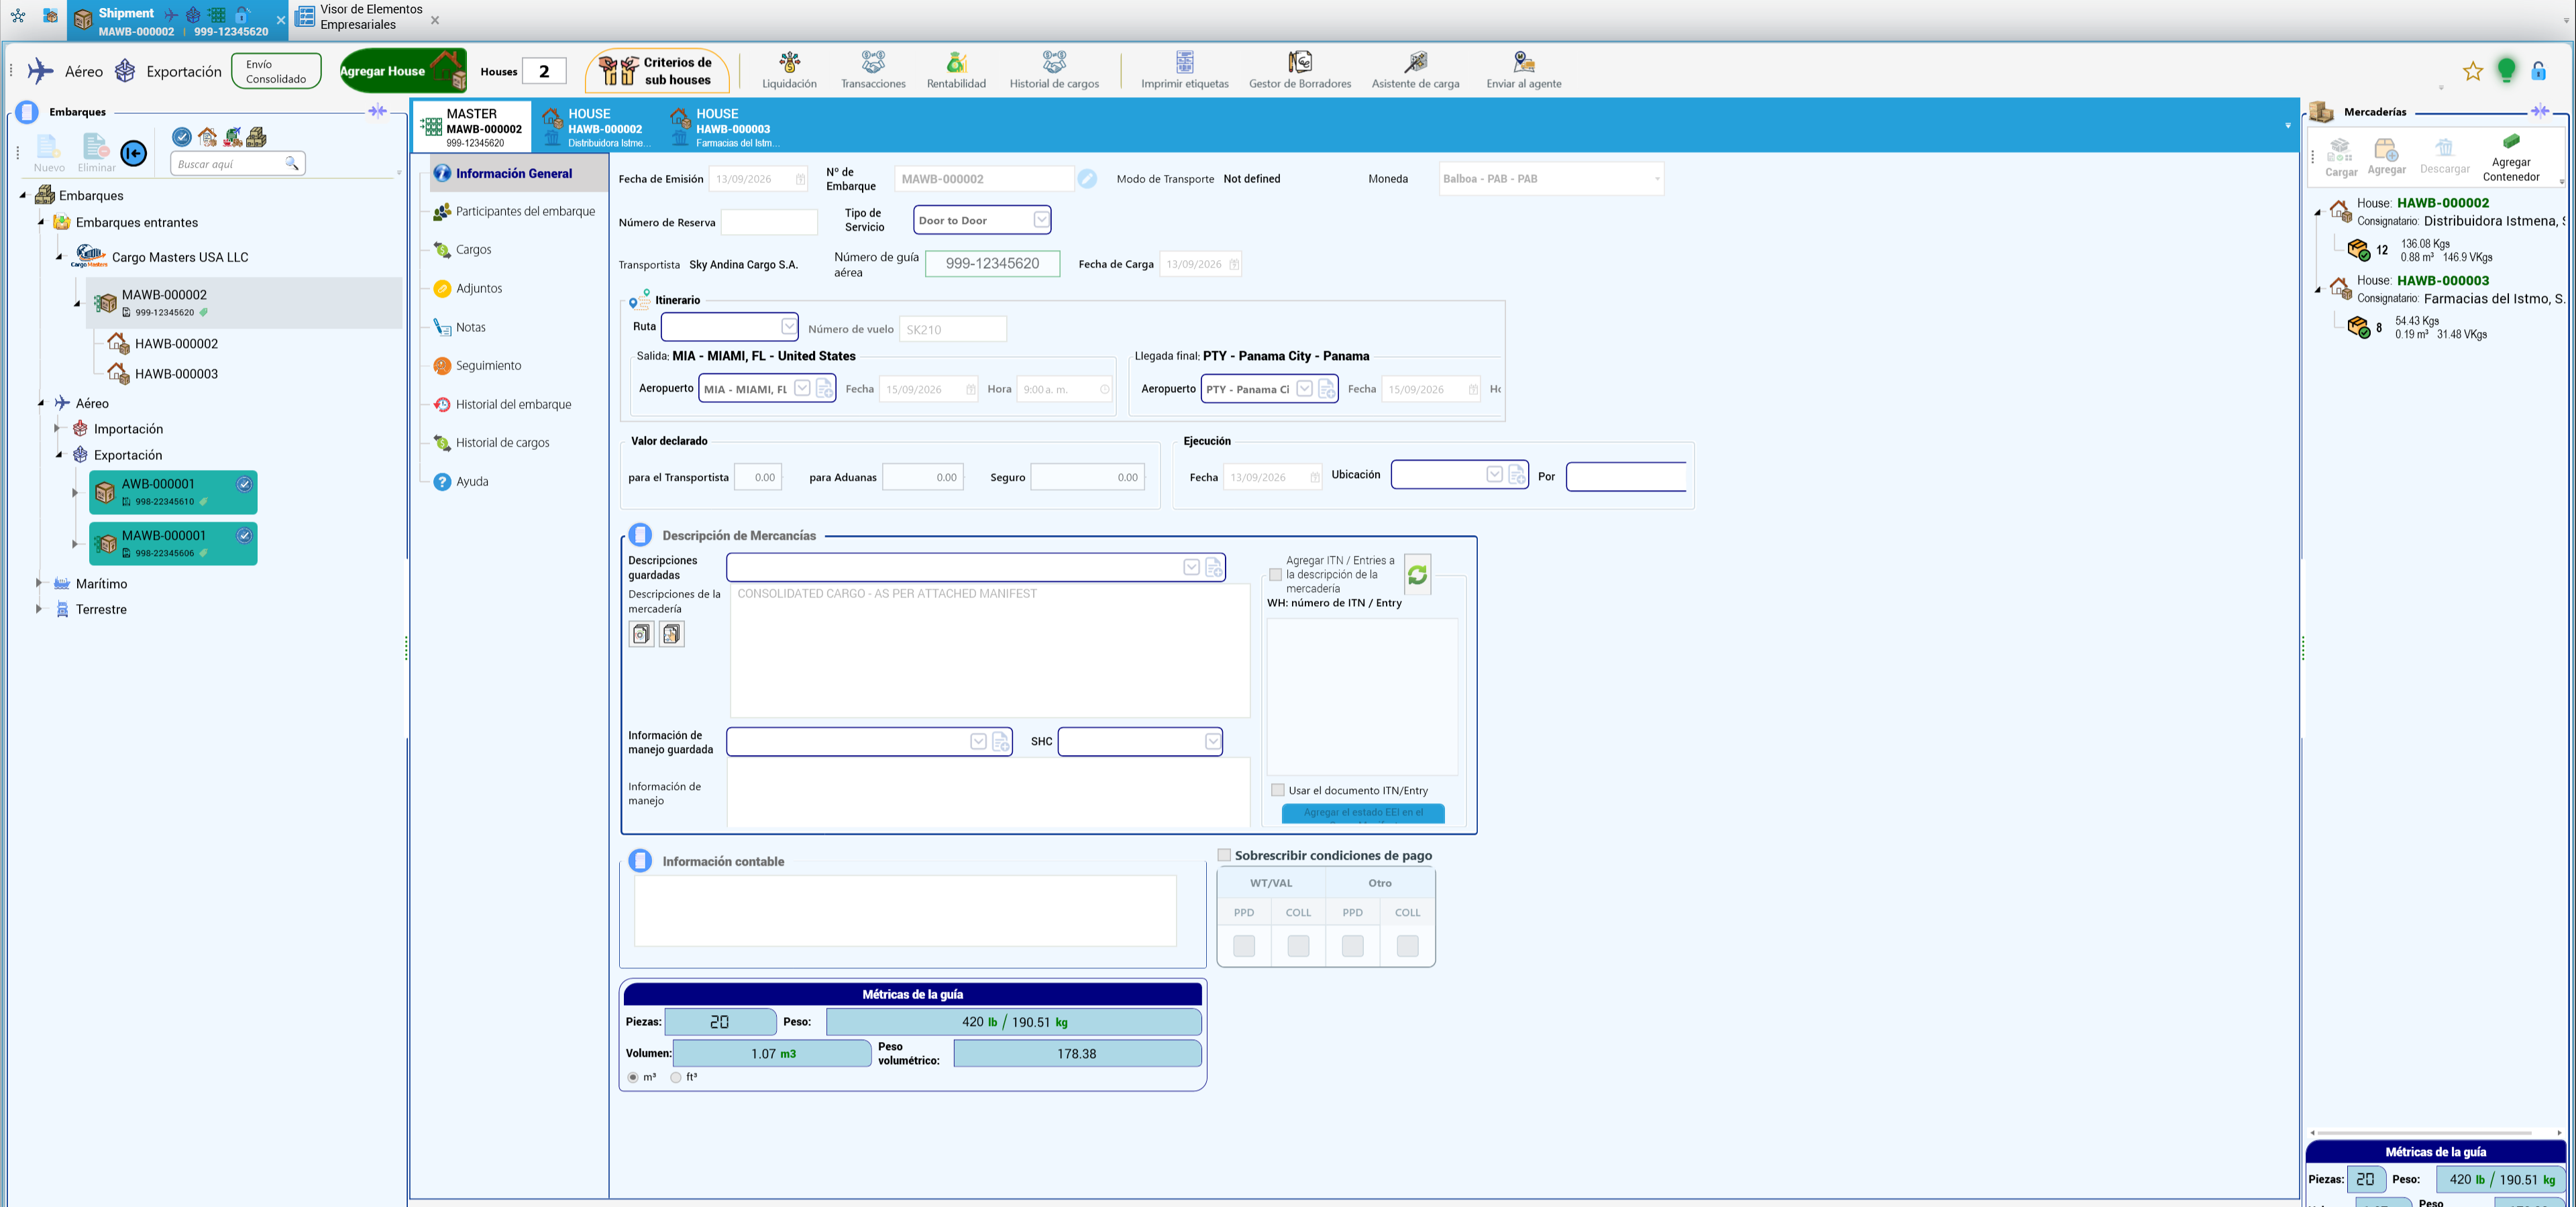This screenshot has height=1207, width=2576.
Task: Click the edit icon beside Nº de Embarque
Action: (1087, 179)
